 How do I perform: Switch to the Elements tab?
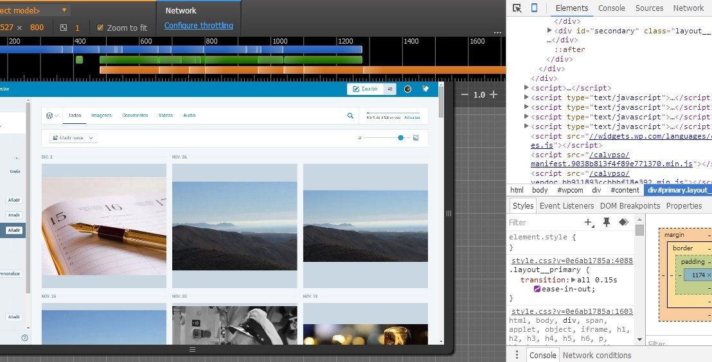tap(572, 8)
